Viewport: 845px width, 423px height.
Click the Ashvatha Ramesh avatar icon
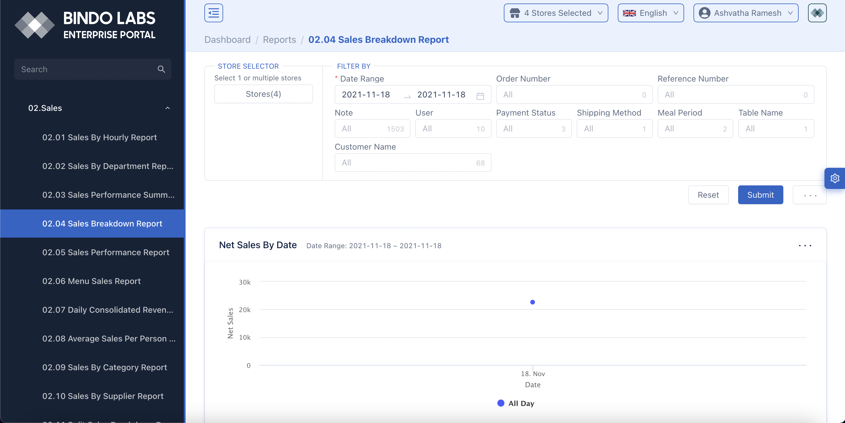click(x=703, y=13)
